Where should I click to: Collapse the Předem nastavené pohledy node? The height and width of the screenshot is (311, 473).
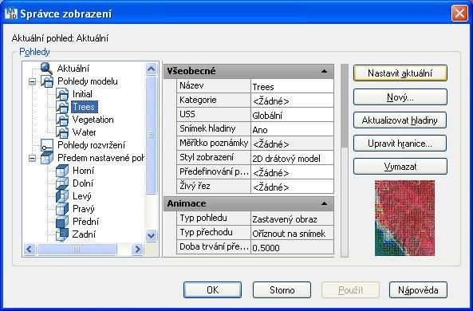(x=32, y=158)
